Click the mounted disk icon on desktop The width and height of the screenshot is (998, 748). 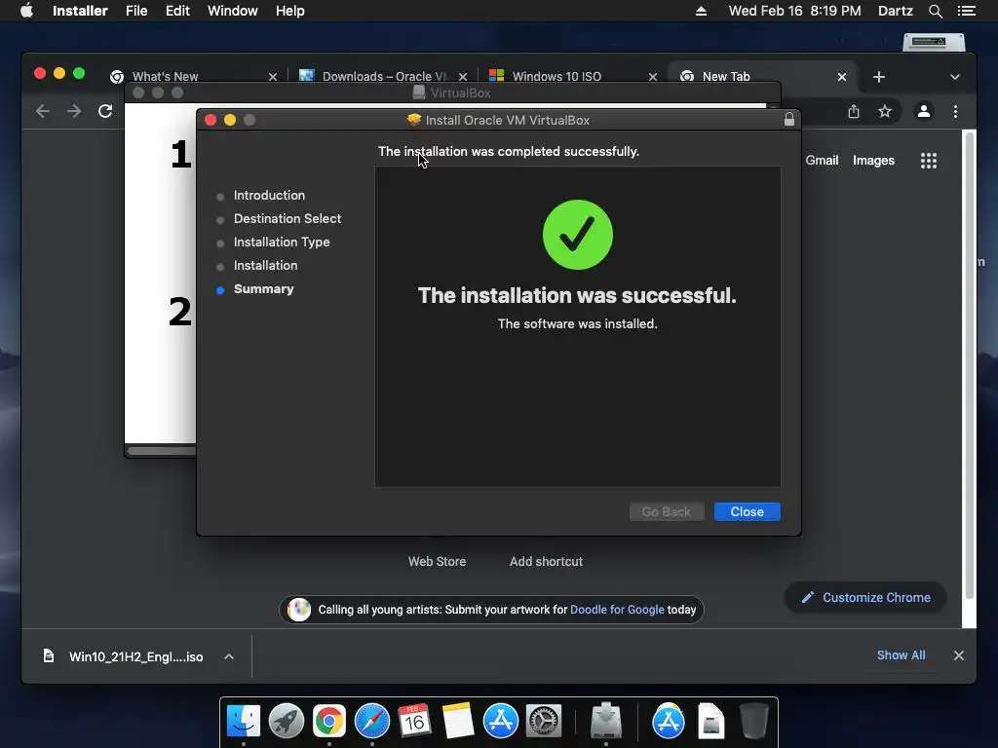pos(933,42)
